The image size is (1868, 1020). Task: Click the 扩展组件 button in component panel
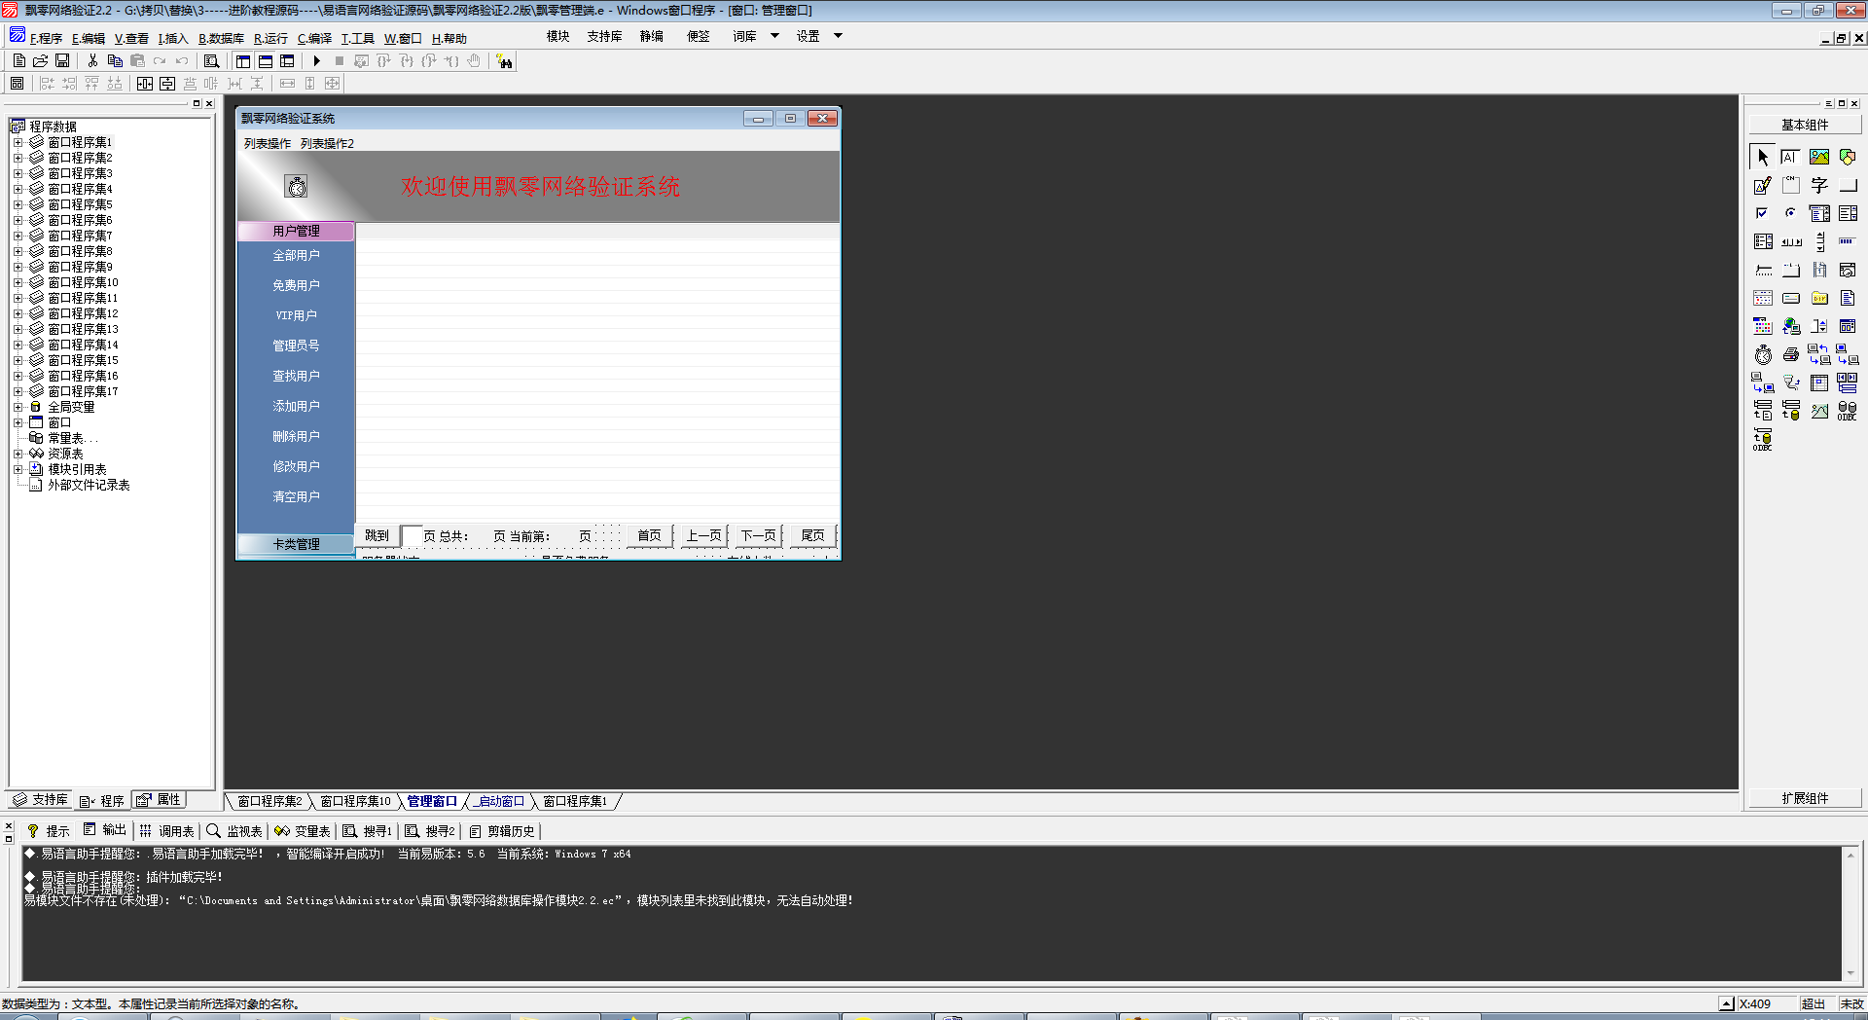pyautogui.click(x=1805, y=798)
